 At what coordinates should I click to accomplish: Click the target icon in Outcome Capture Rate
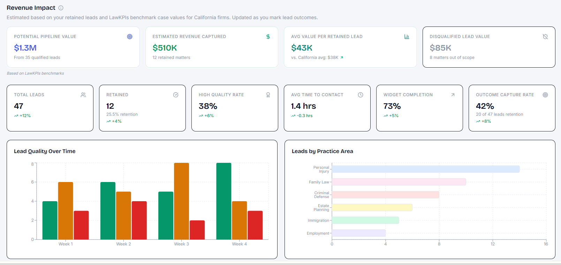545,95
